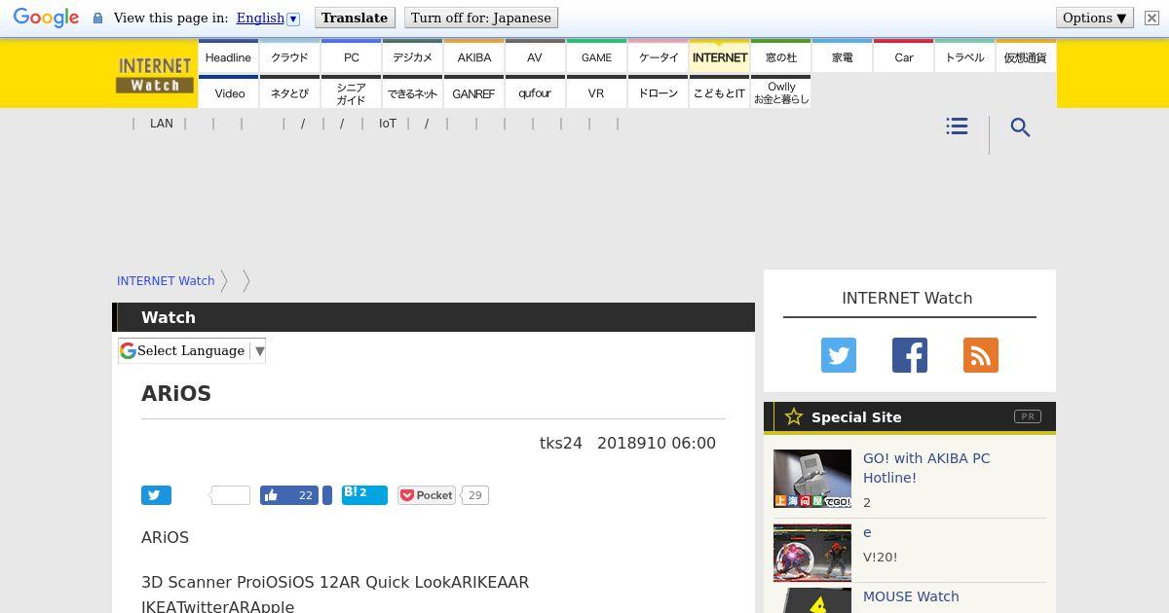Open the qufour tab
This screenshot has height=613, width=1169.
click(535, 93)
